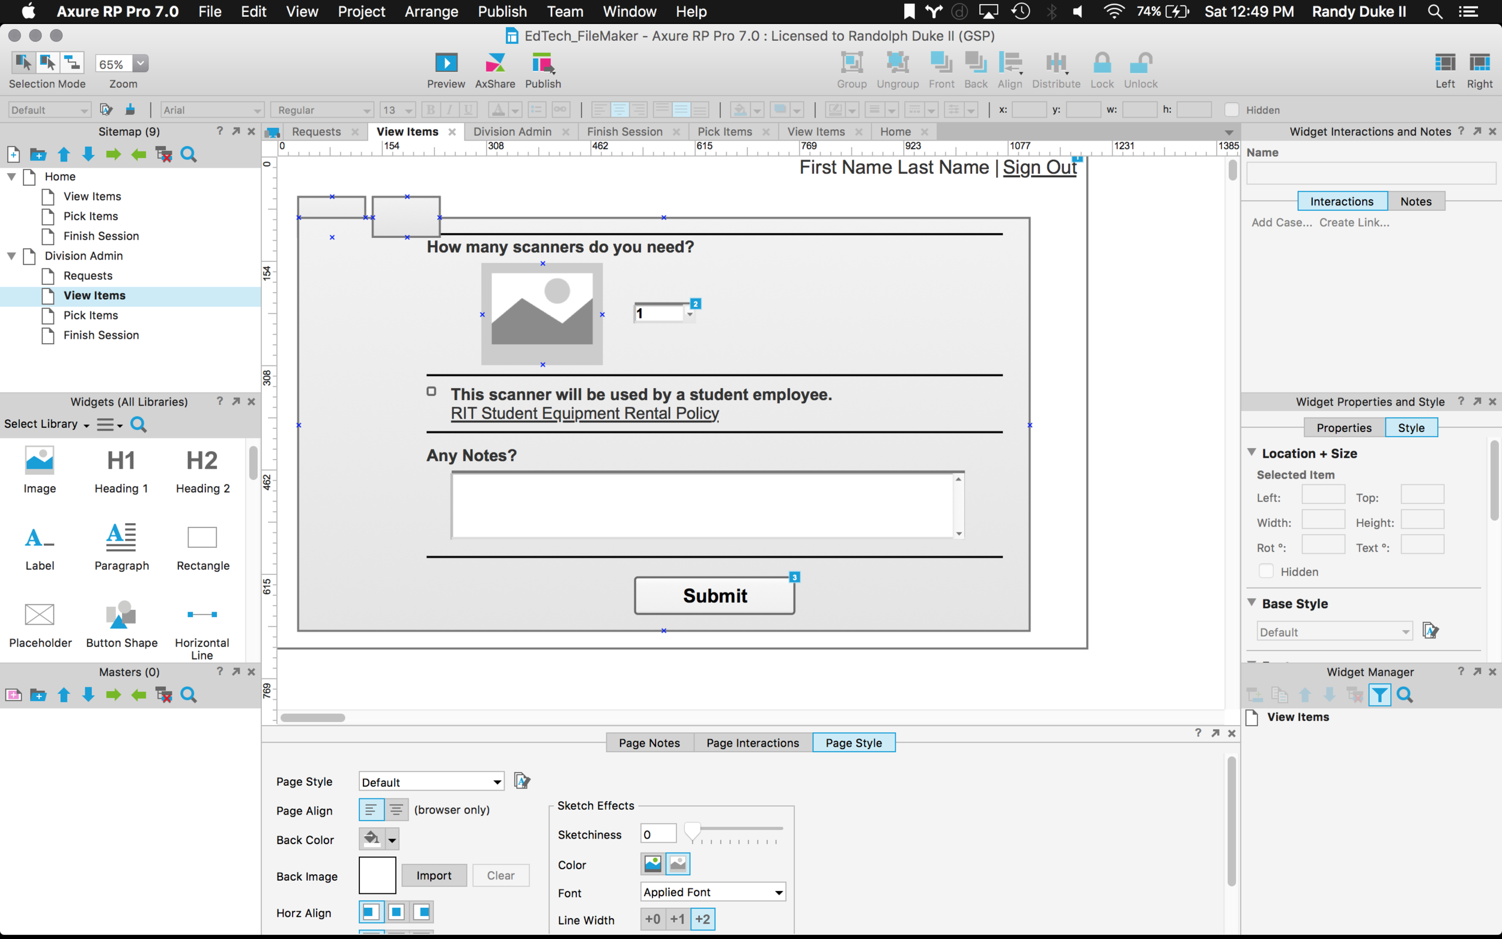This screenshot has width=1502, height=939.
Task: Collapse the Home tree node
Action: click(x=11, y=177)
